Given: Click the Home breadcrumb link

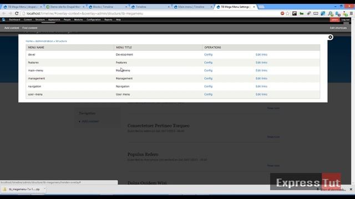Looking at the screenshot, I should click(29, 41).
